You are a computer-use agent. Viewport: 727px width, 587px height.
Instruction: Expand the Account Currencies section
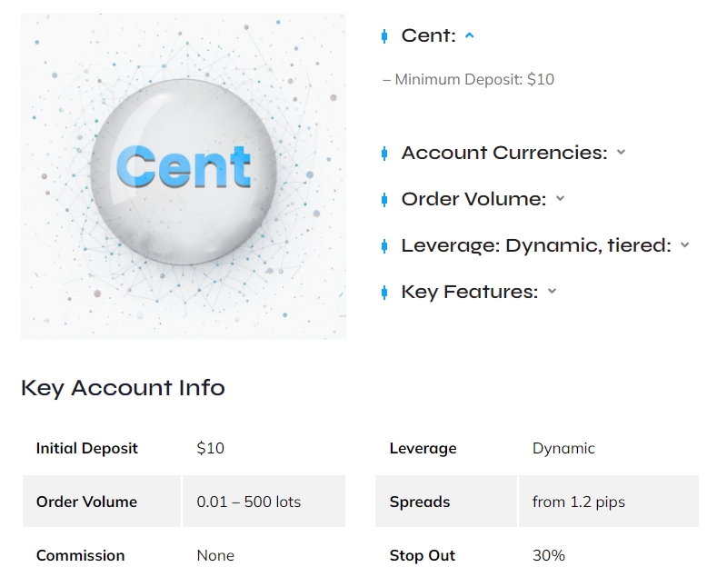pos(620,152)
